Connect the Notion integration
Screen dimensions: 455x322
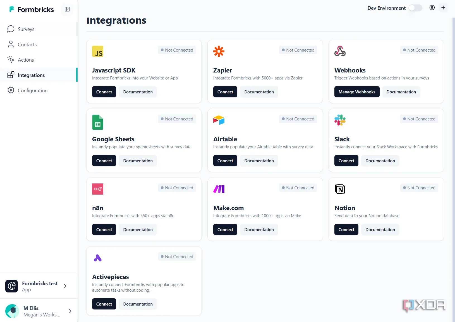tap(346, 229)
